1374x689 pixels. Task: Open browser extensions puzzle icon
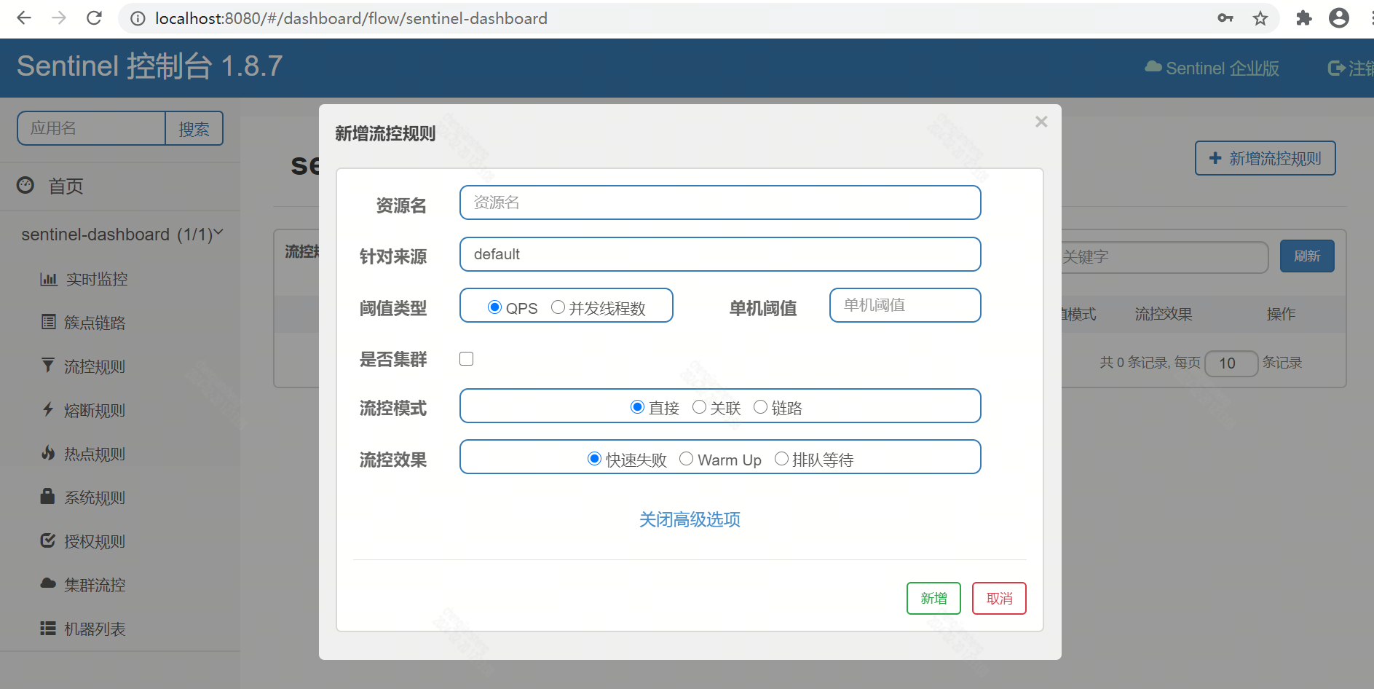1304,18
